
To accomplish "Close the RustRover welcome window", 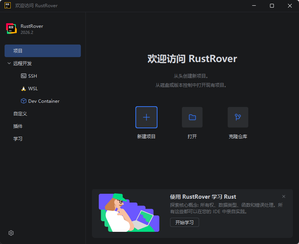I will 290,6.
